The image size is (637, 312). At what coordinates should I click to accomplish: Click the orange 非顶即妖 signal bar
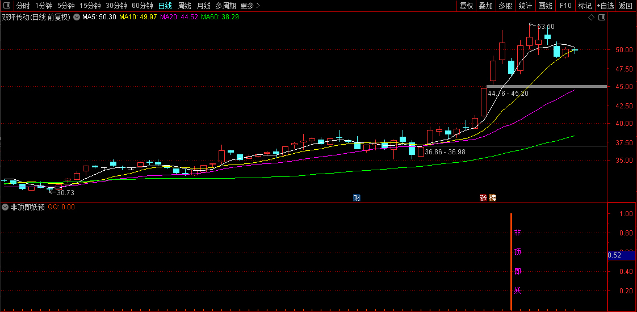511,262
